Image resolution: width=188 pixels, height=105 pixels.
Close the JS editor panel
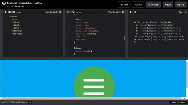[185, 12]
